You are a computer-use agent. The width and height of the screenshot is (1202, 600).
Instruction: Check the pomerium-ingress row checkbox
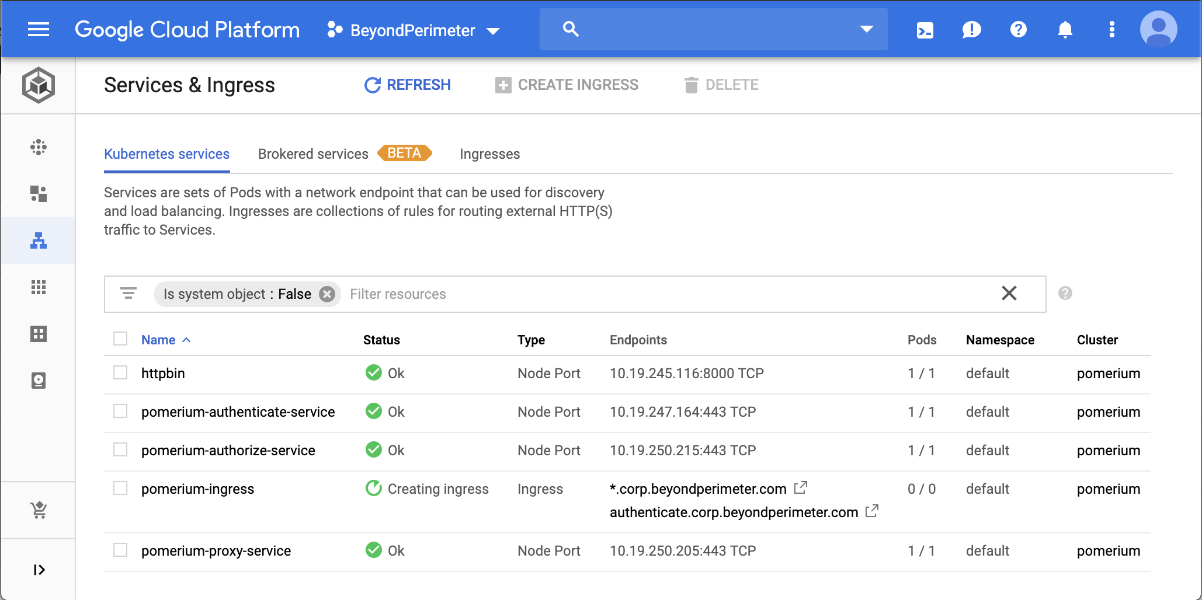pyautogui.click(x=120, y=488)
